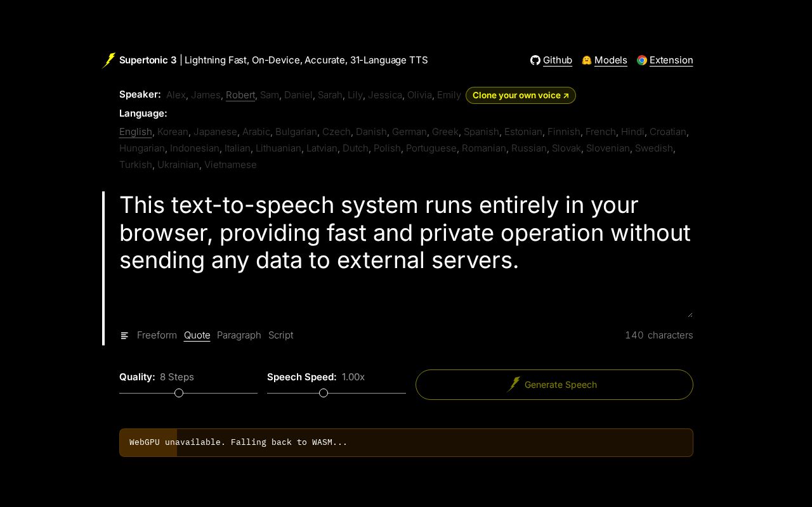Pick Bulgarian language

click(296, 132)
